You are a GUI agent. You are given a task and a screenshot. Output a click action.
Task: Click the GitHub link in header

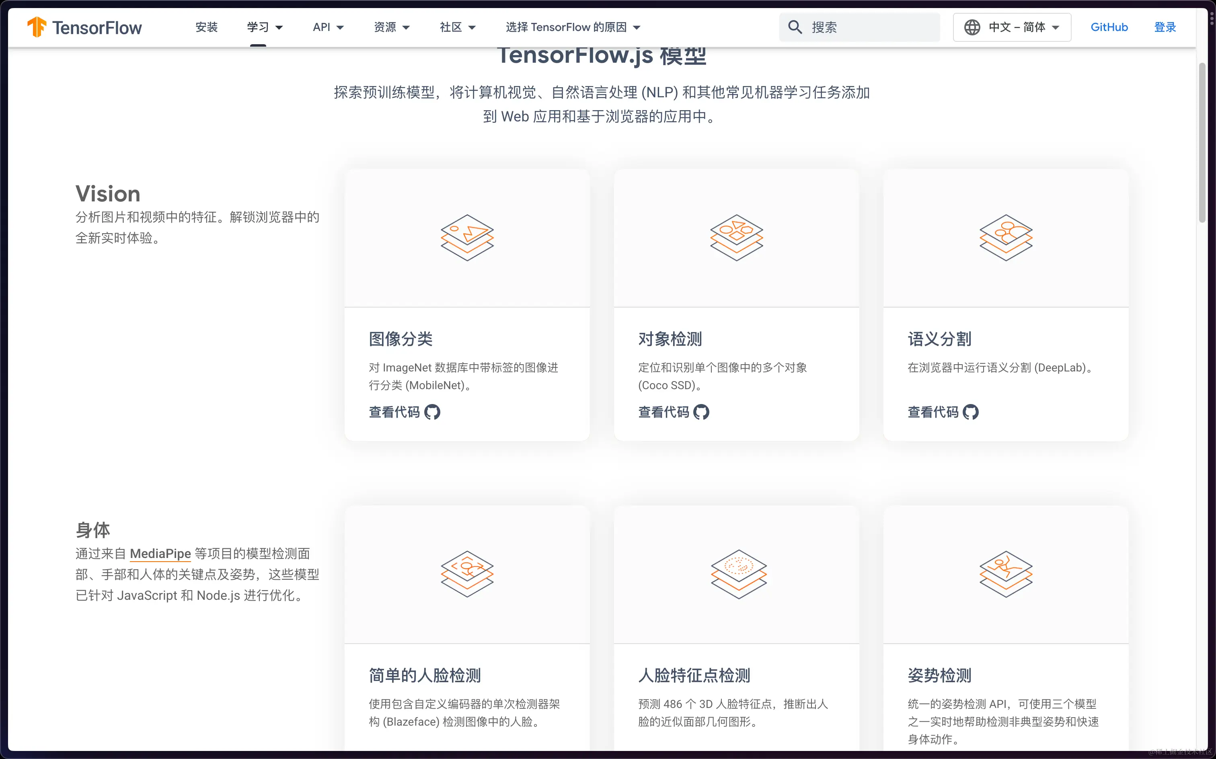point(1109,27)
